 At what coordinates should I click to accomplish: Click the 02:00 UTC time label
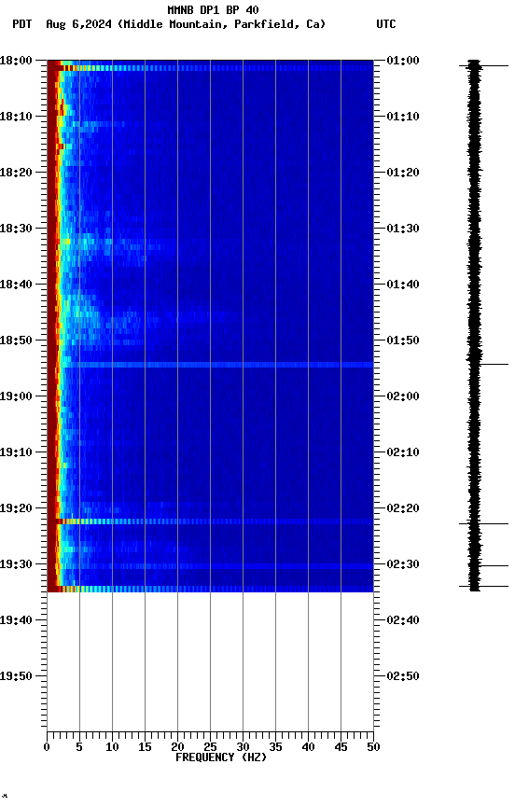(403, 396)
